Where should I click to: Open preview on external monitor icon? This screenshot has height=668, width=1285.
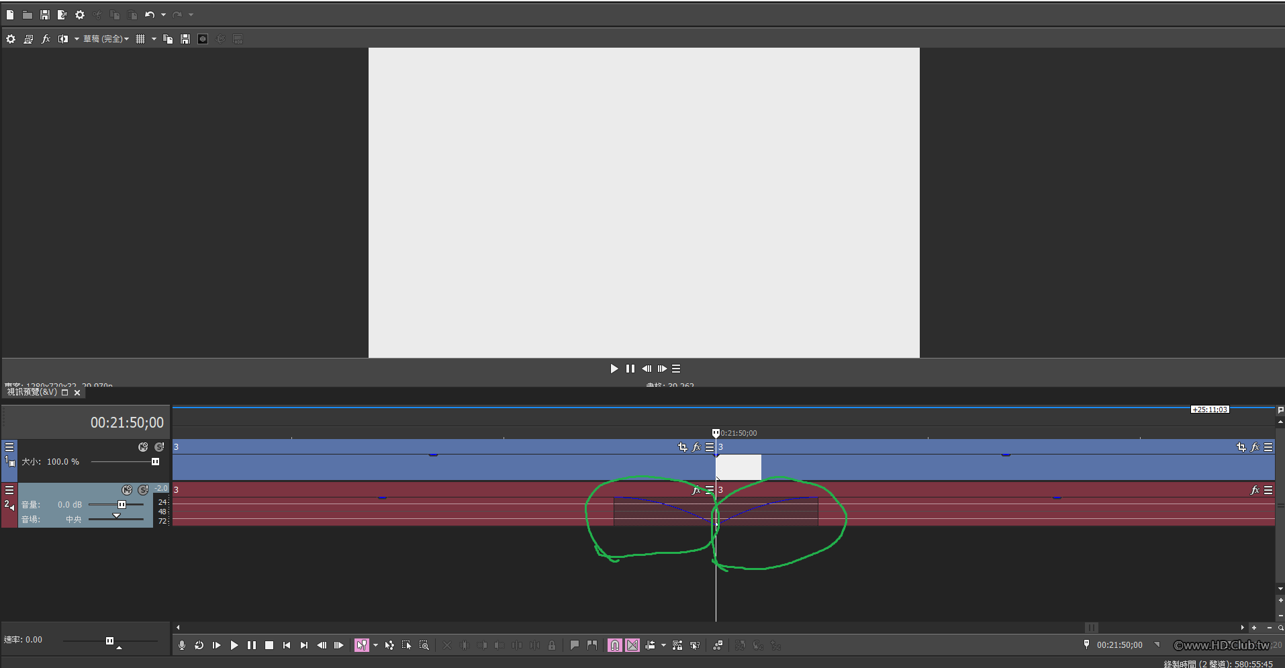[28, 39]
